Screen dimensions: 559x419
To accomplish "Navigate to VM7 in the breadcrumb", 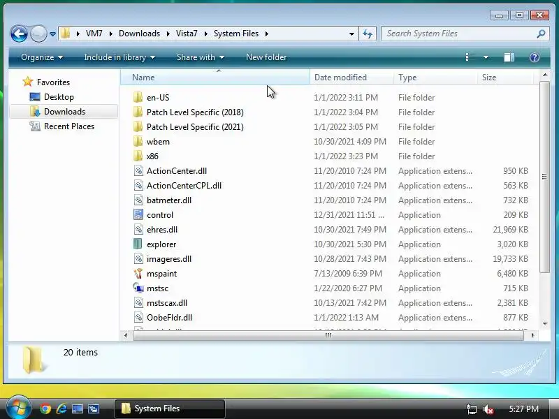I will (94, 34).
